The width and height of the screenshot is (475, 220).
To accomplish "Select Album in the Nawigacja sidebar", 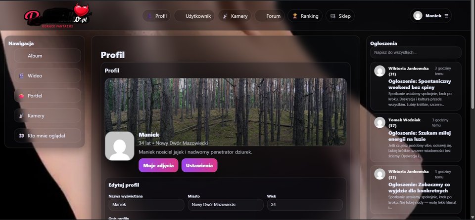I will tap(47, 56).
